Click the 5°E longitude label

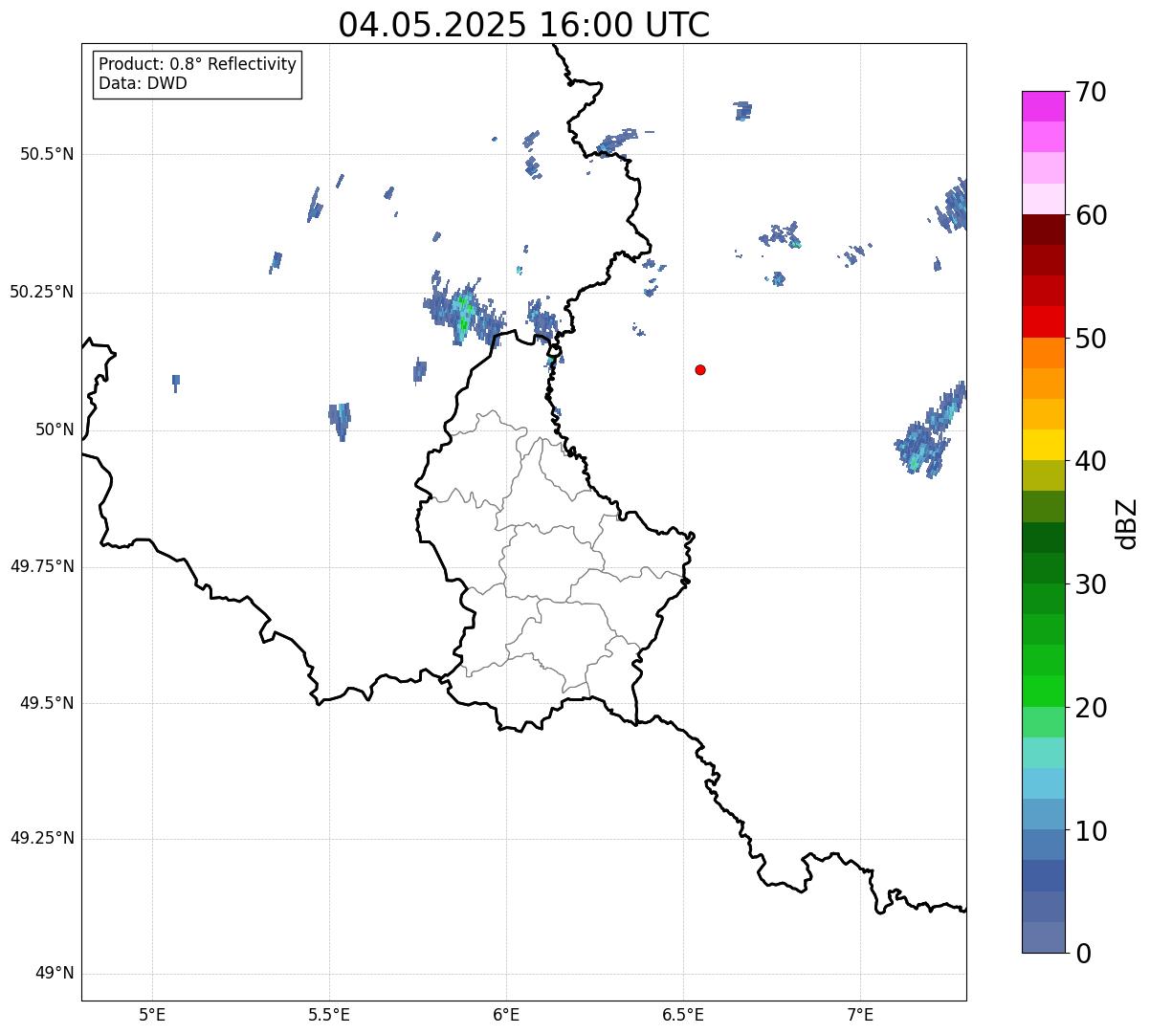[152, 1014]
